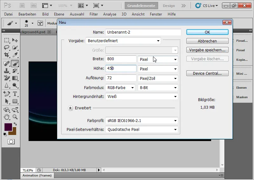The width and height of the screenshot is (254, 180).
Task: Toggle Quick Mask mode
Action: 11,142
